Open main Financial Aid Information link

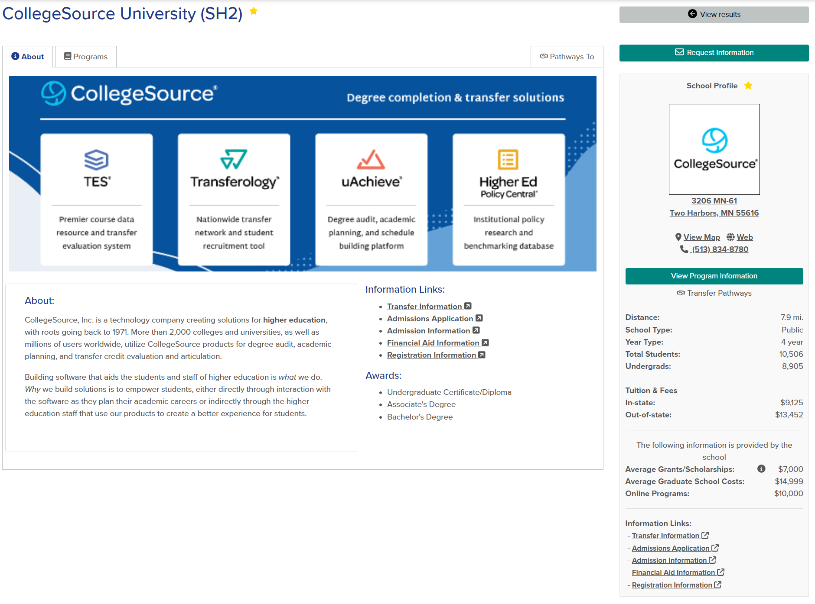tap(433, 342)
